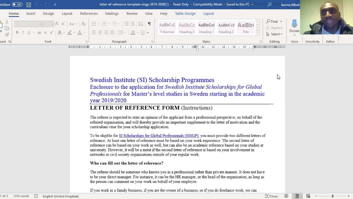Click Find in the Editing group
The width and height of the screenshot is (353, 199).
pos(272,21)
